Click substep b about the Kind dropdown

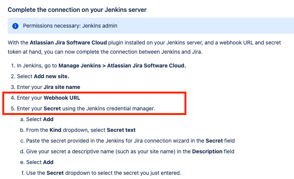pos(81,130)
